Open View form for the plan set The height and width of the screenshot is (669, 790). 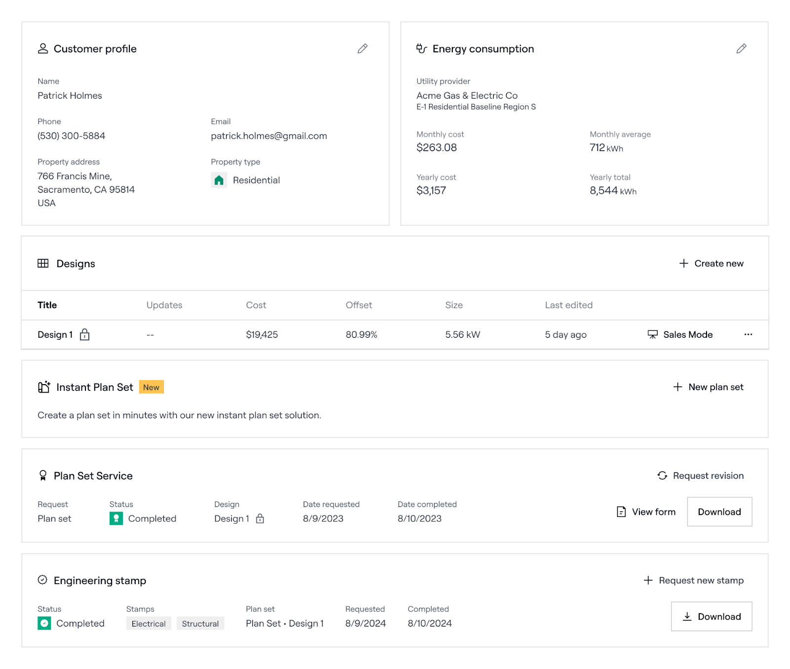pos(646,512)
